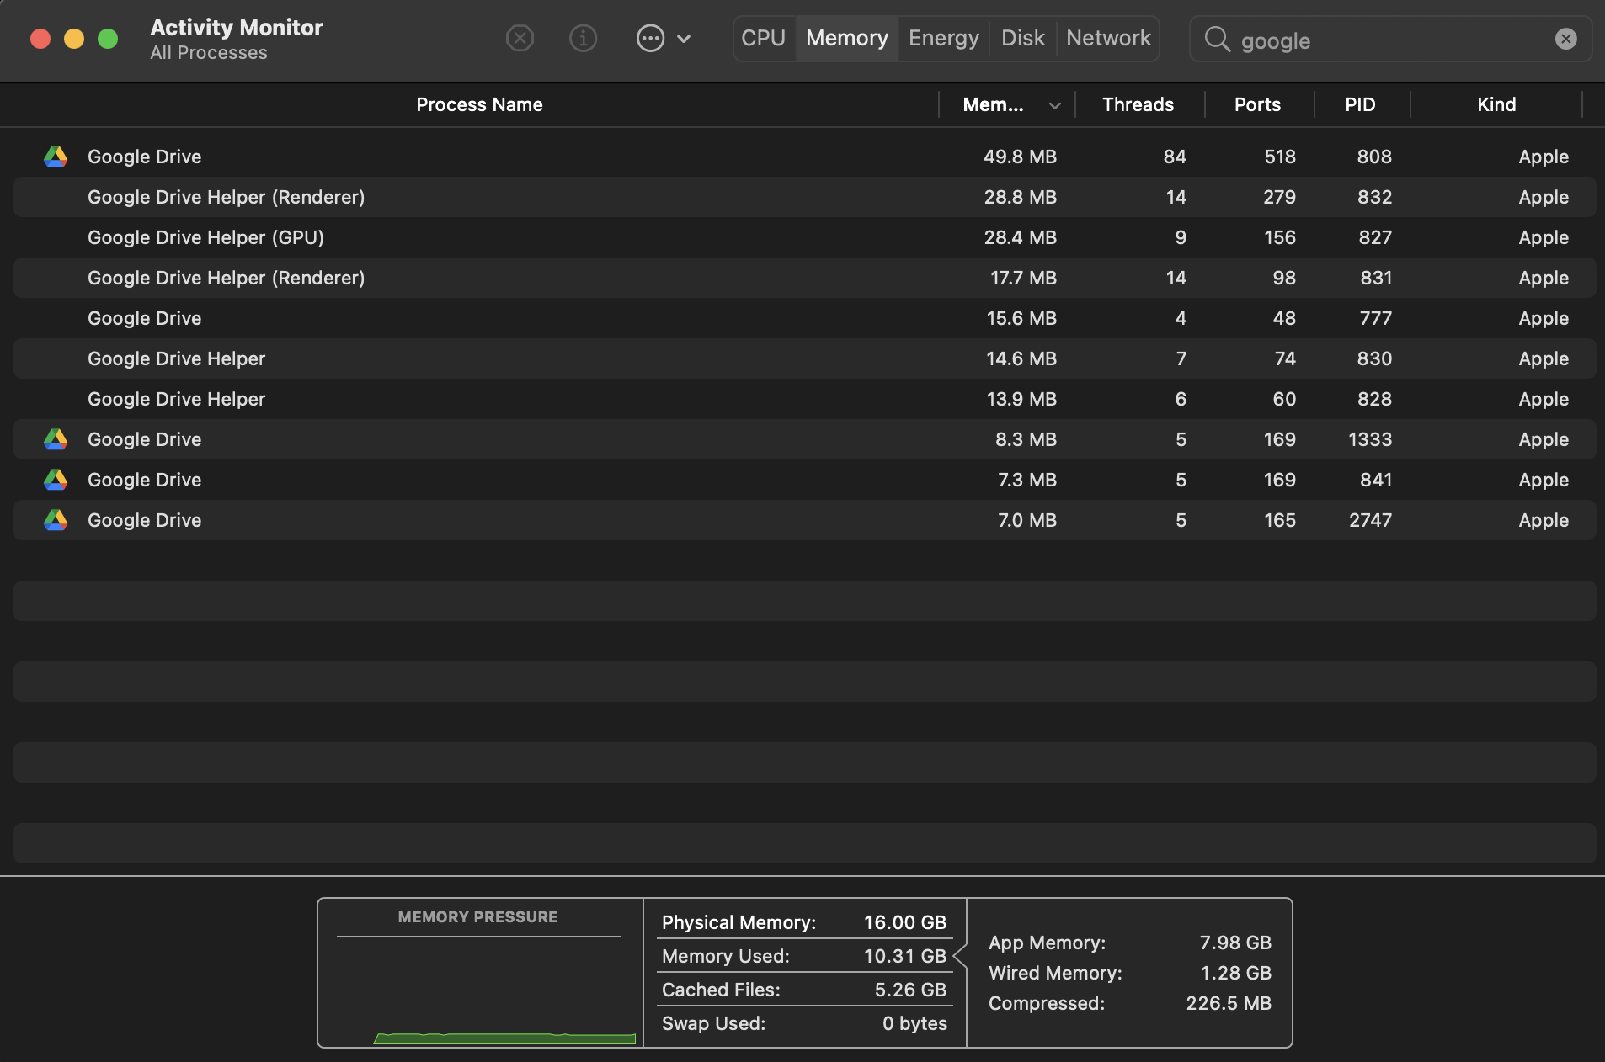Click the thread count 84
This screenshot has width=1605, height=1062.
(1175, 157)
